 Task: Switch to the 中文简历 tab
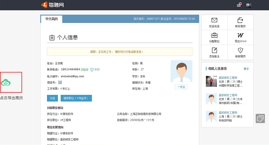point(51,19)
